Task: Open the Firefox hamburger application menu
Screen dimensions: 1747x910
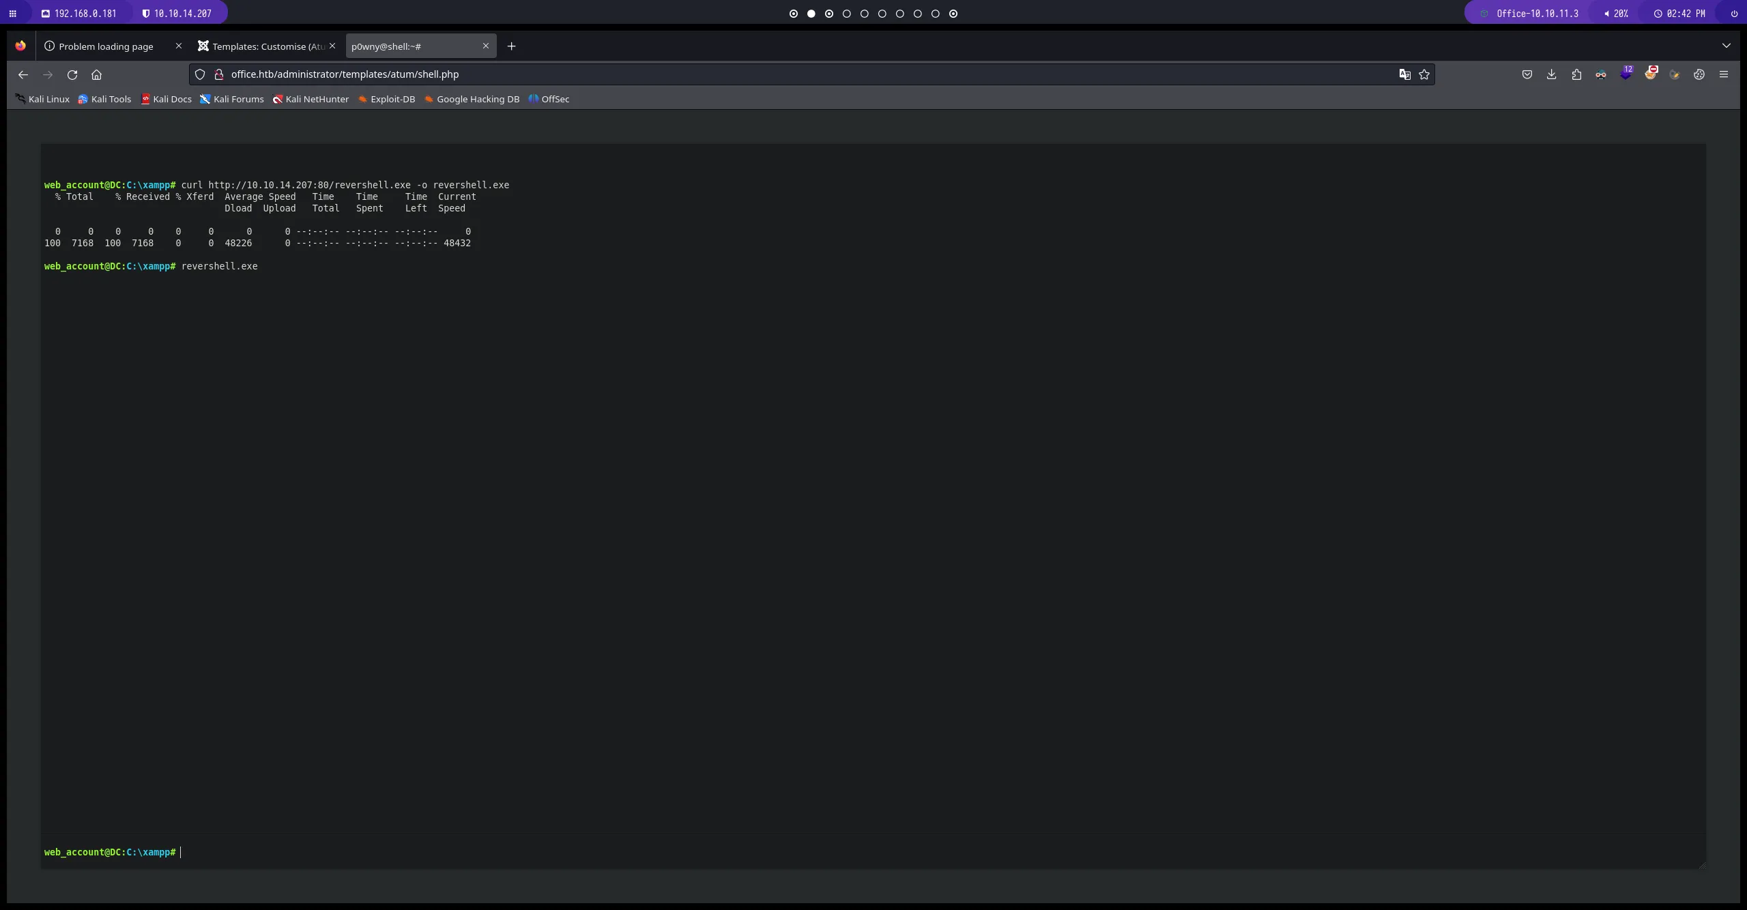Action: (x=1724, y=74)
